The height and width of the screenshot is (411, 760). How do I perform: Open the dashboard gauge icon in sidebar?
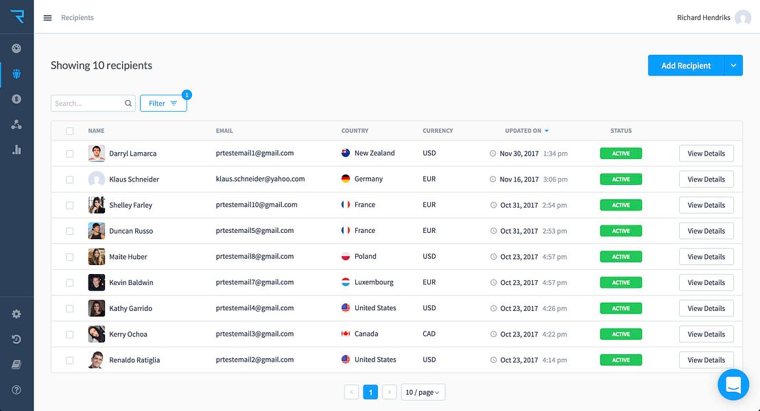(x=16, y=49)
